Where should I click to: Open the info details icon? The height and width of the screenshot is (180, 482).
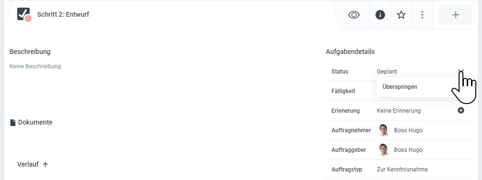(380, 15)
